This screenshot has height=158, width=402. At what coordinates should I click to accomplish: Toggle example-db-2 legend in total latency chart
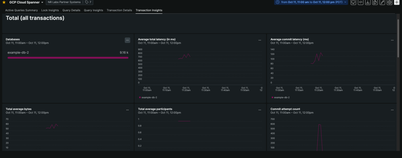coord(149,97)
